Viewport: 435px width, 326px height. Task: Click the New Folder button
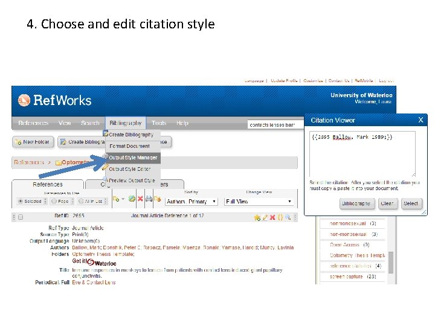[33, 142]
